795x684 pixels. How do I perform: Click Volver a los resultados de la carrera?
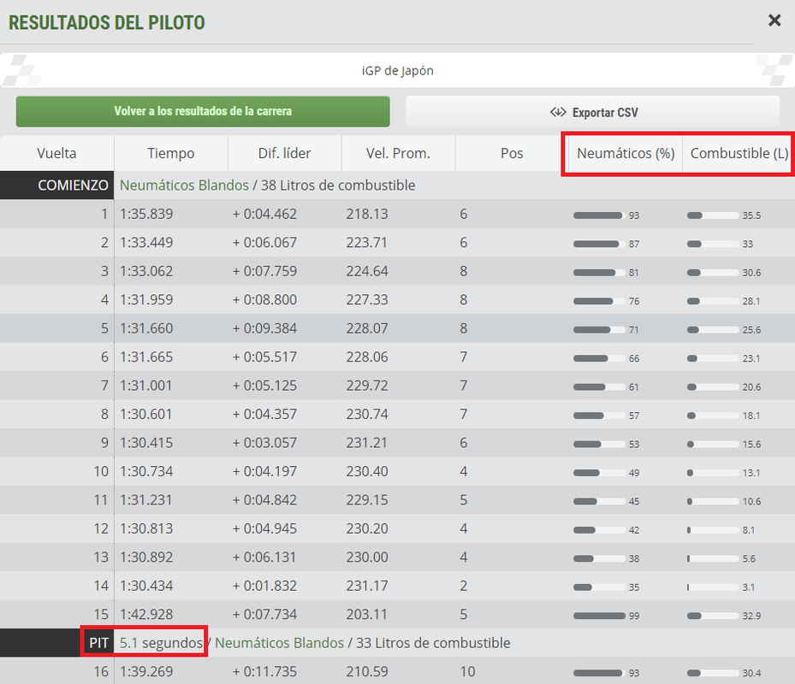point(203,111)
